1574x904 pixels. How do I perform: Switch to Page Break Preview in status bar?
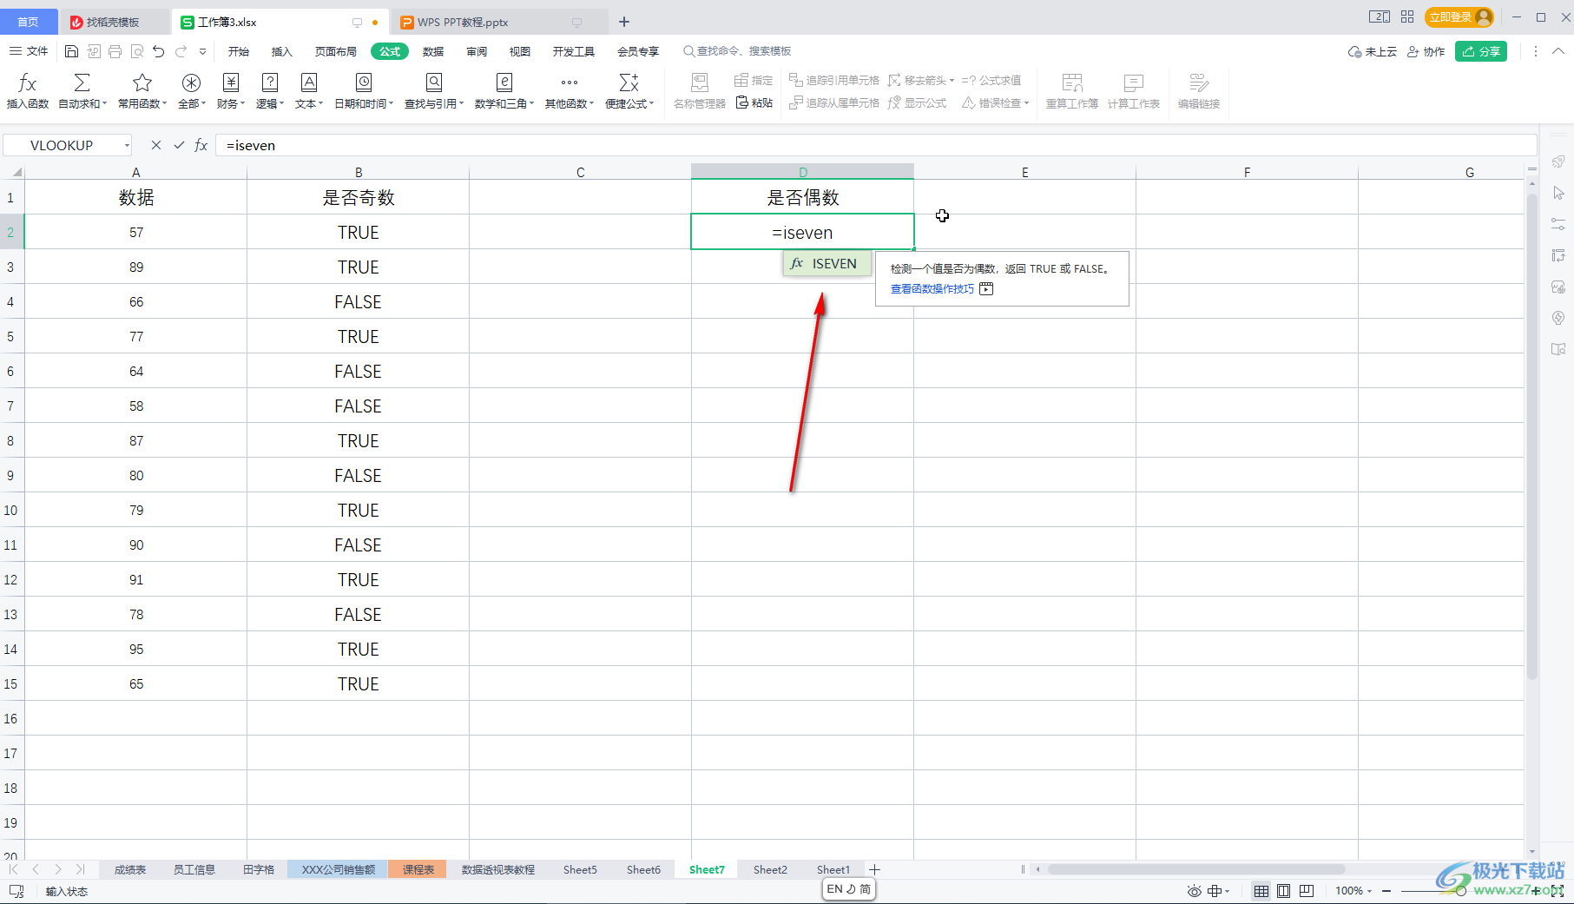(1307, 891)
